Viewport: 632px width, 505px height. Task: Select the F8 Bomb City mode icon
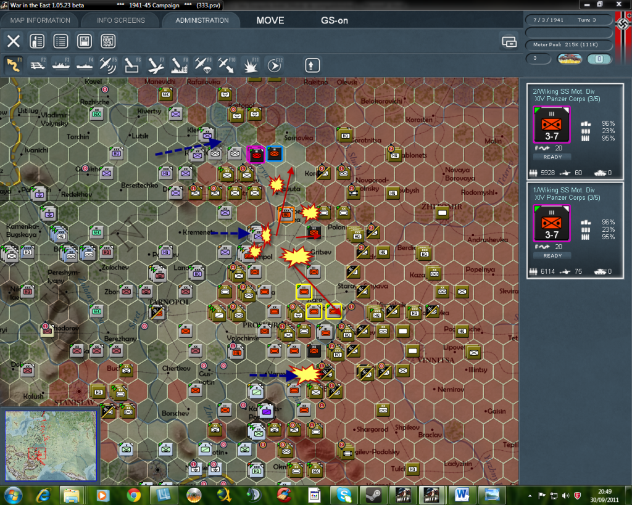click(179, 65)
